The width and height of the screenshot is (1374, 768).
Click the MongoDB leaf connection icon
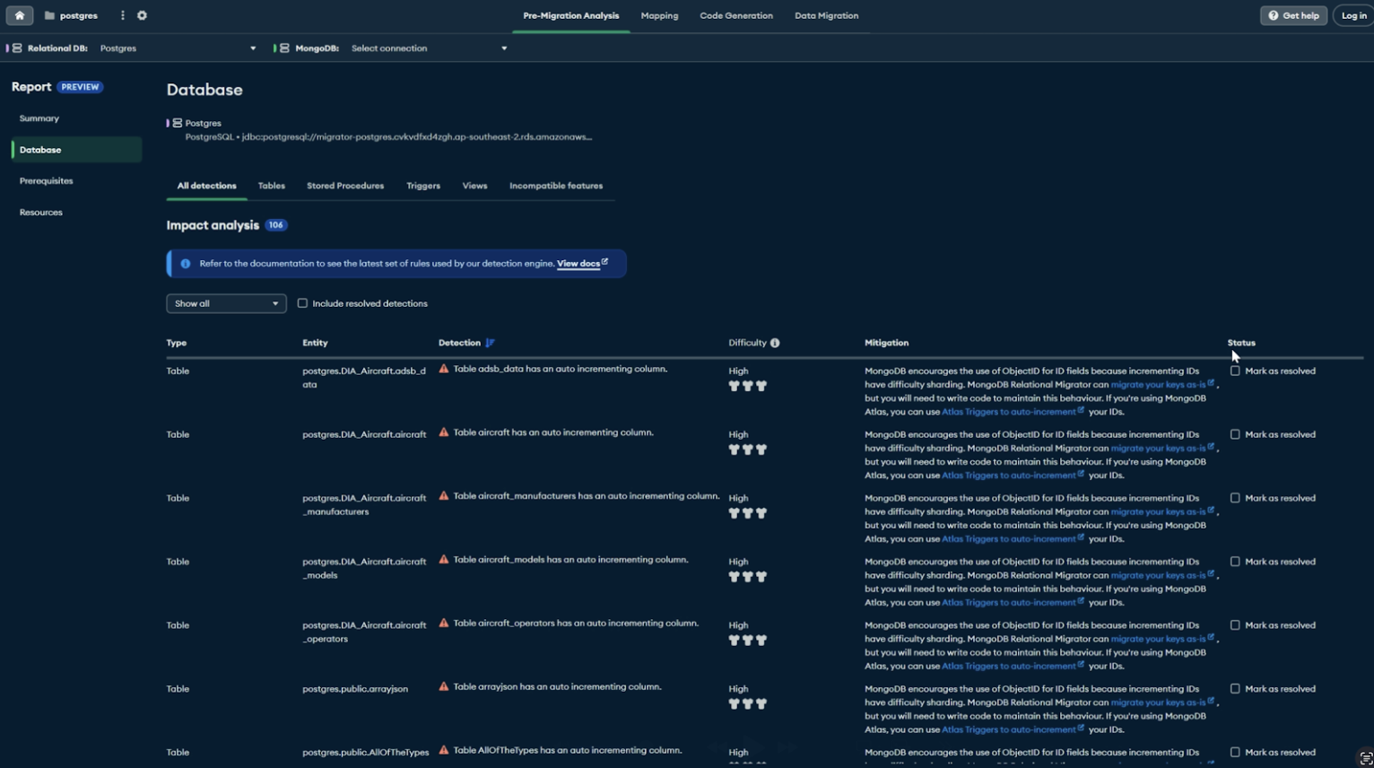[x=283, y=48]
